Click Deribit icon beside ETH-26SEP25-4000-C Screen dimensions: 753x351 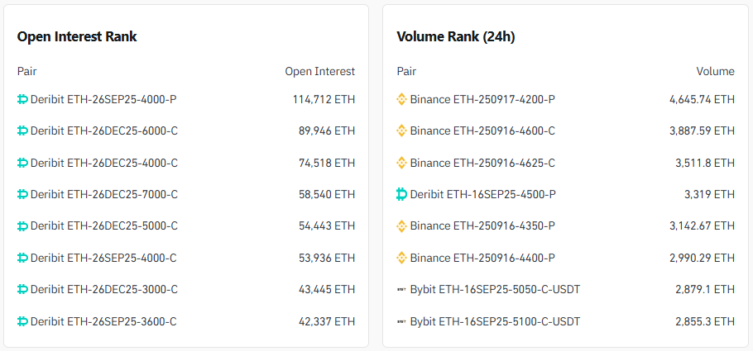coord(22,258)
